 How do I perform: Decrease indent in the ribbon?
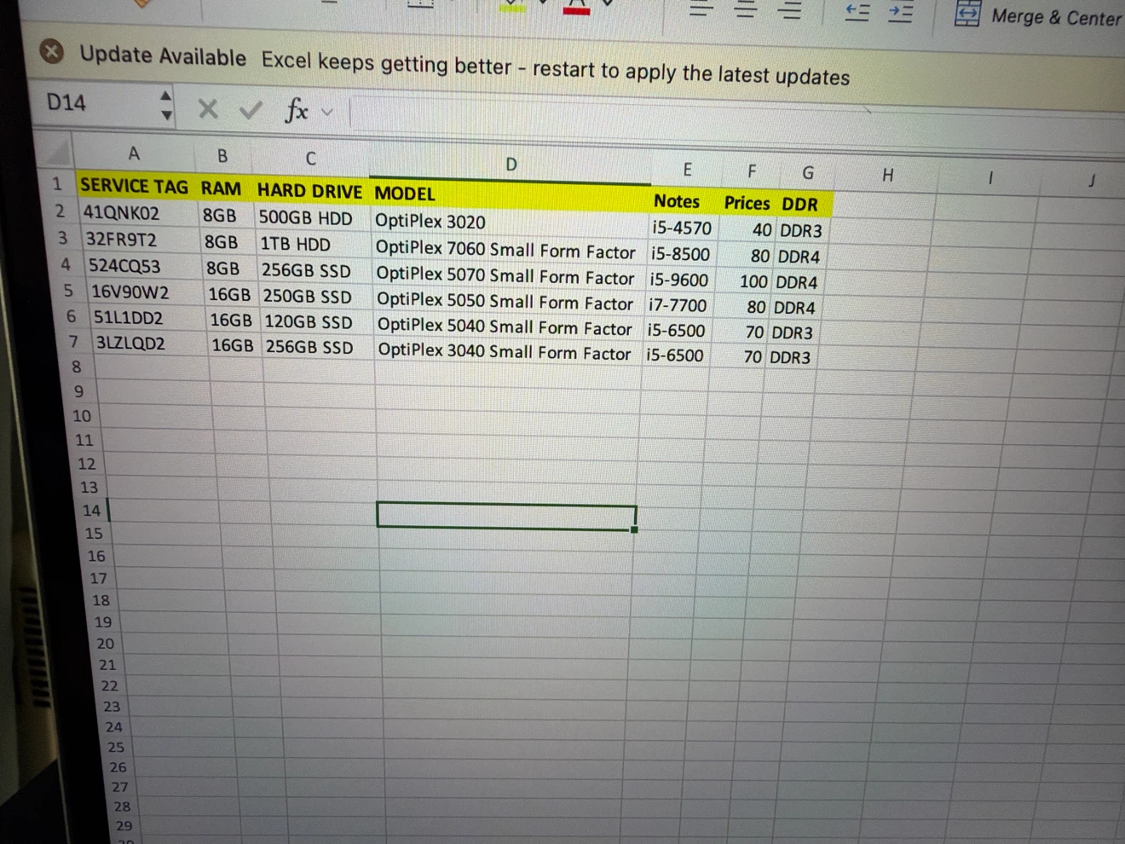pyautogui.click(x=857, y=12)
